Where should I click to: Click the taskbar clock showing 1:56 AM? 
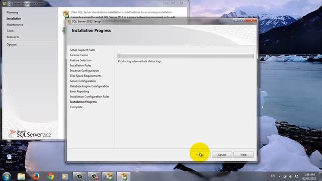pos(309,176)
